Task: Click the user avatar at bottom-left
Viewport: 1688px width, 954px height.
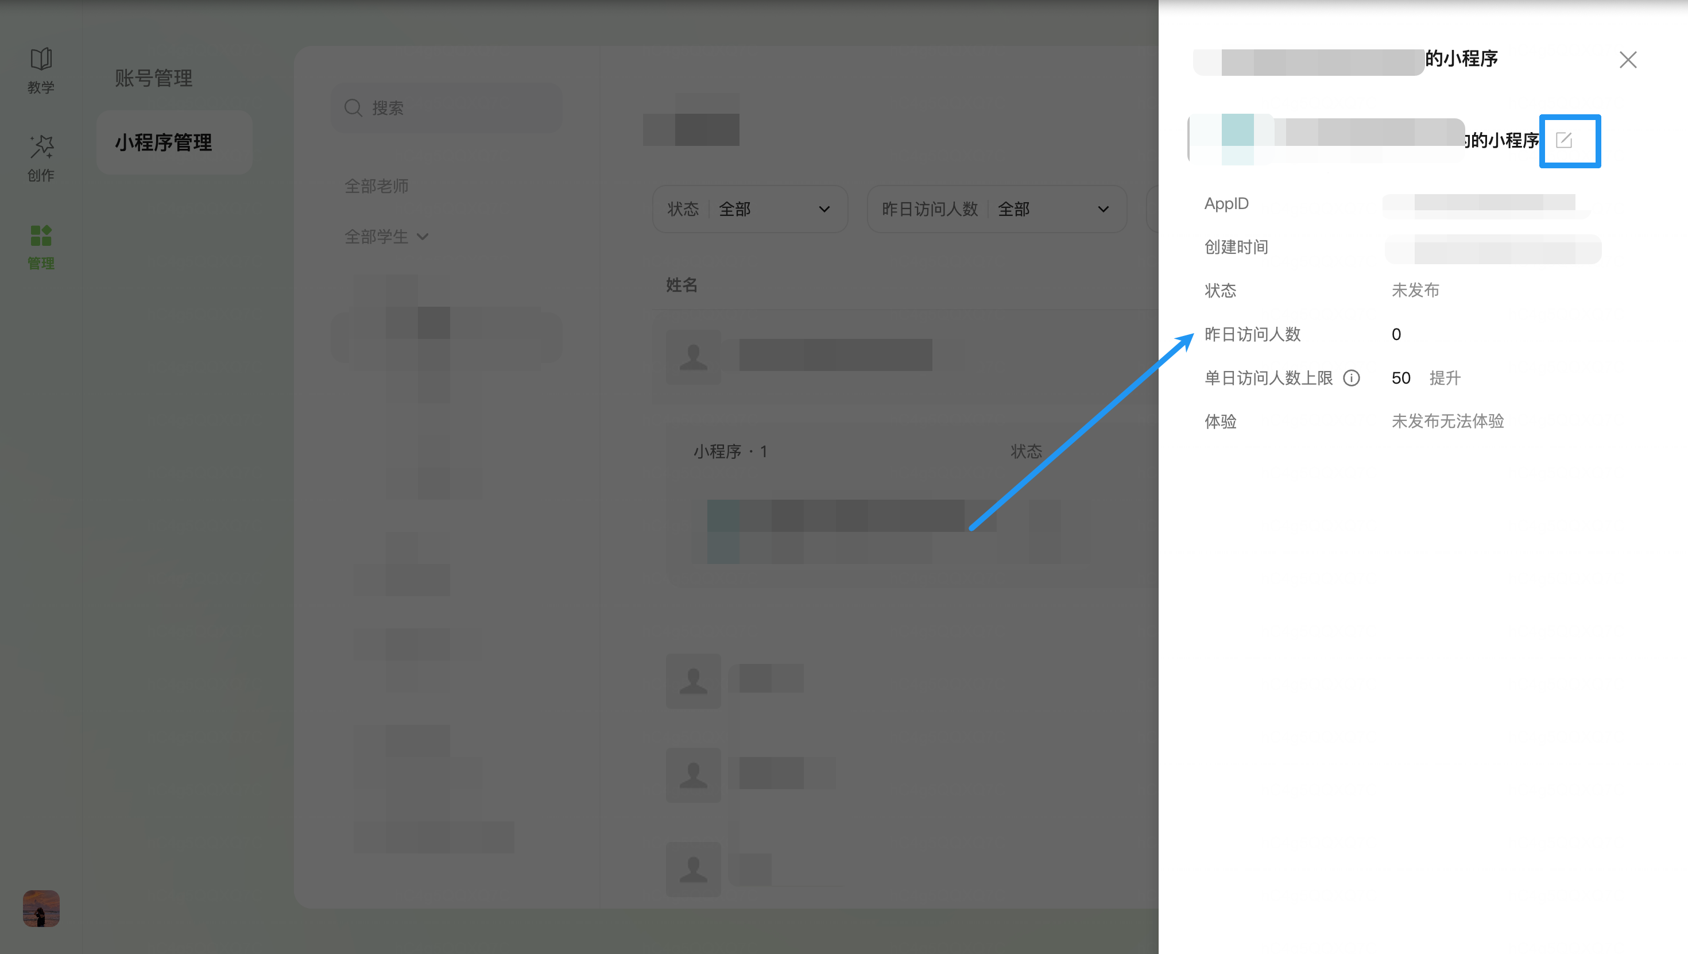Action: click(41, 908)
